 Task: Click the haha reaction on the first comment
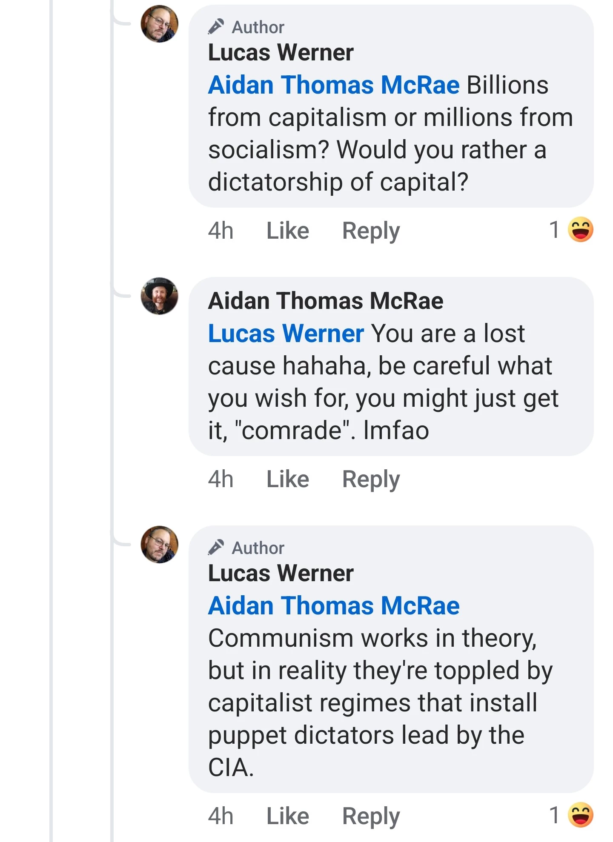coord(580,230)
